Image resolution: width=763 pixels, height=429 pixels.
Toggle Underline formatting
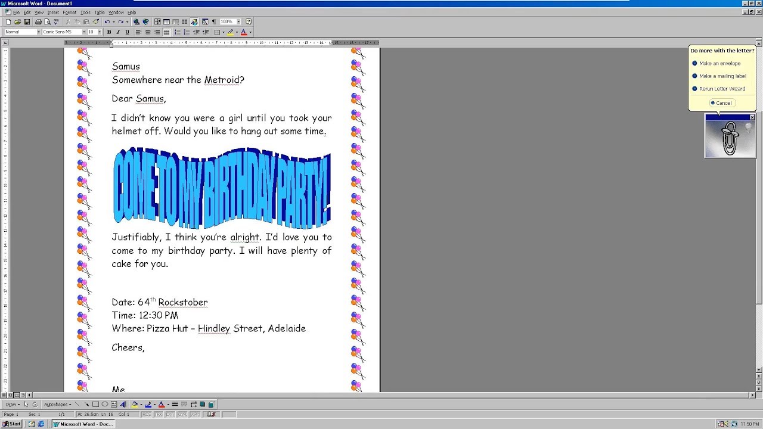click(x=127, y=32)
